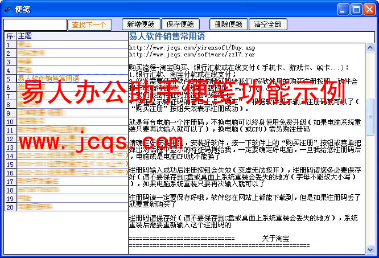Close the 便笺 window
The width and height of the screenshot is (379, 258).
369,10
